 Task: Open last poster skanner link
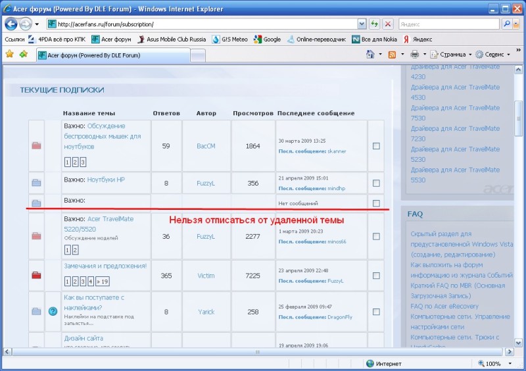point(337,151)
